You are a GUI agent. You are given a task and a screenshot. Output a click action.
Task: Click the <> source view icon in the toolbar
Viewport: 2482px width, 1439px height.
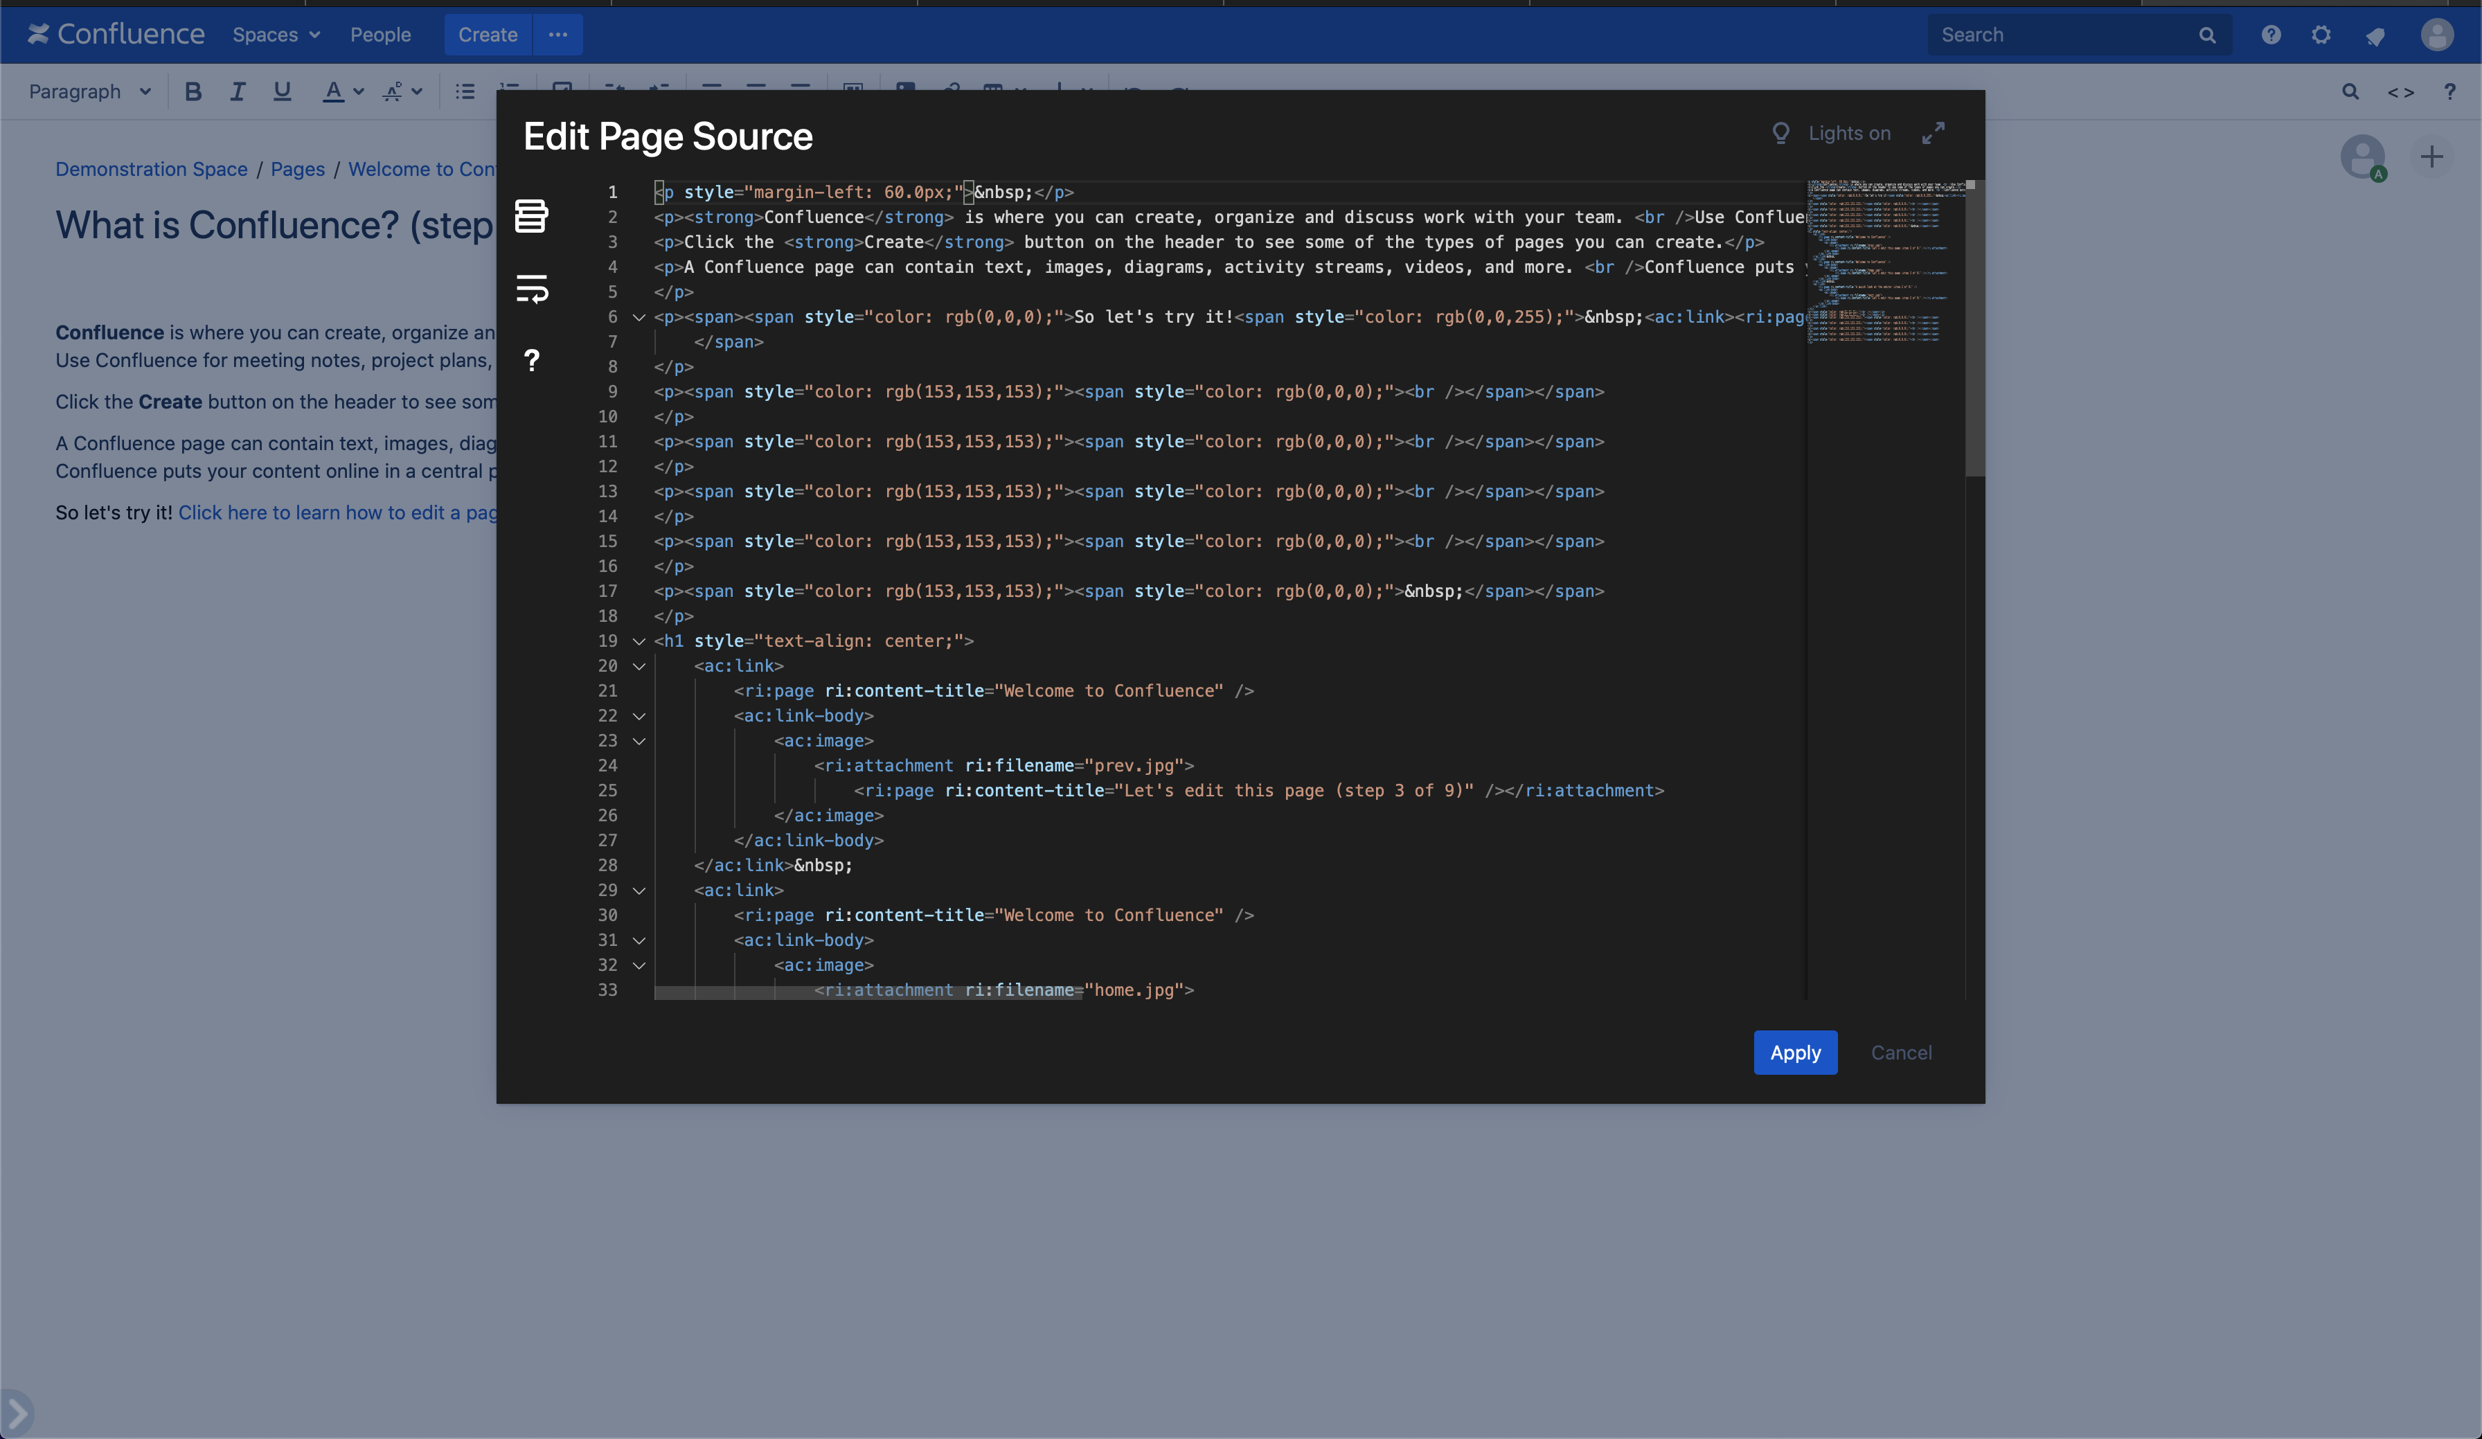tap(2401, 91)
